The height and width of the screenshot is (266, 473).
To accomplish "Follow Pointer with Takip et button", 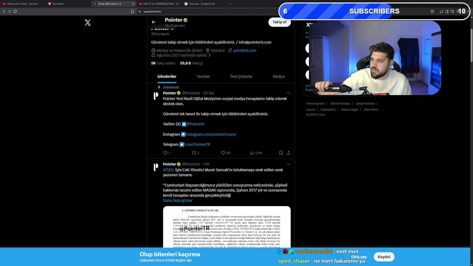I will click(279, 22).
